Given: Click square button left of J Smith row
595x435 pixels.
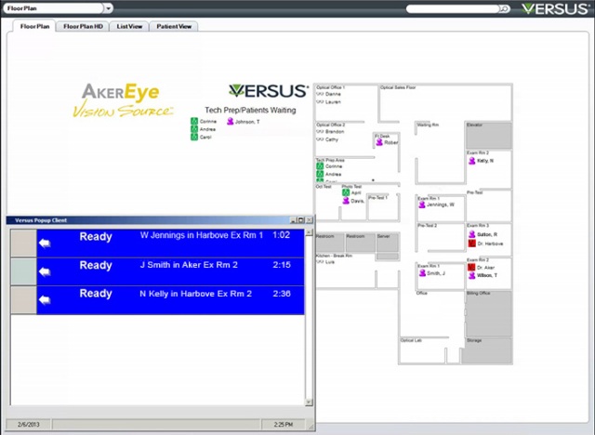Looking at the screenshot, I should point(23,271).
